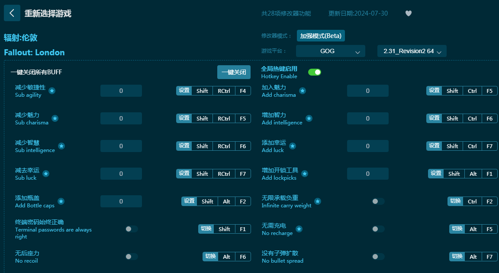Click the Add charisma value field
Image resolution: width=499 pixels, height=273 pixels.
(368, 91)
